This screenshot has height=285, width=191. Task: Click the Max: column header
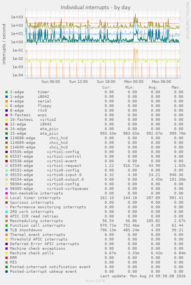(x=176, y=87)
